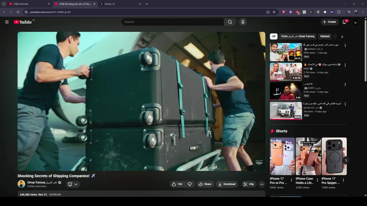Reload the page
367x206 pixels.
18,12
